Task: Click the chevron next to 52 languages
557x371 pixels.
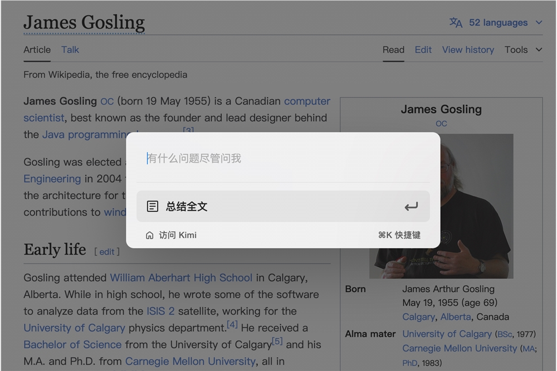Action: coord(539,23)
